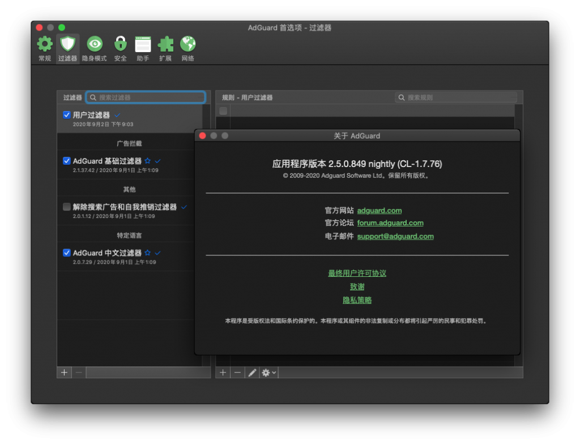Enable 解除搜索广告和自我推销过滤器 checkbox
580x445 pixels.
pyautogui.click(x=67, y=207)
